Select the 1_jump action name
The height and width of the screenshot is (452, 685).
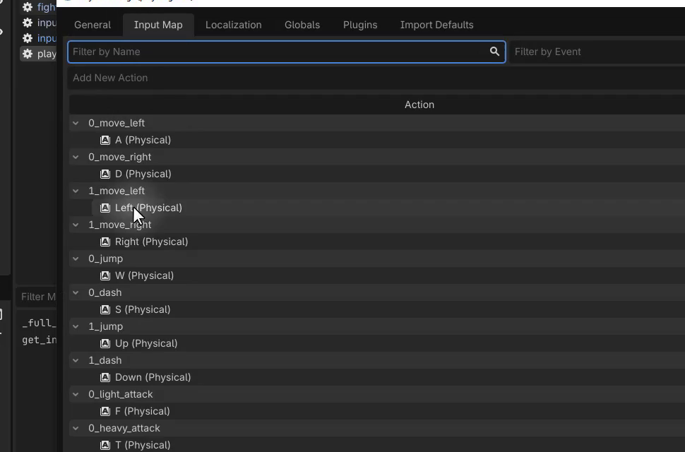tap(105, 326)
